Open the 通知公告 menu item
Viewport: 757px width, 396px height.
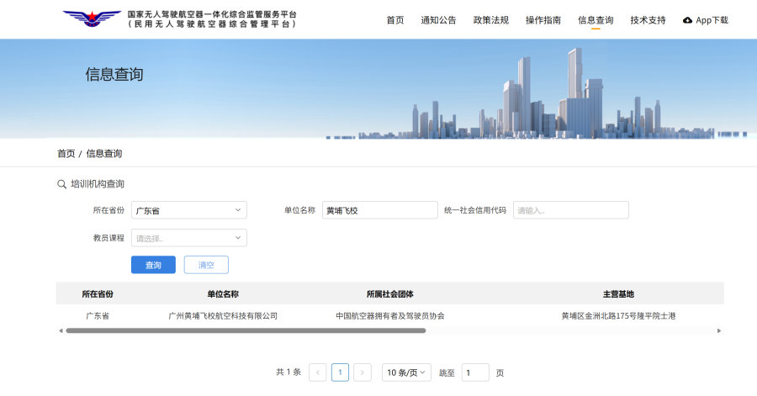[438, 20]
